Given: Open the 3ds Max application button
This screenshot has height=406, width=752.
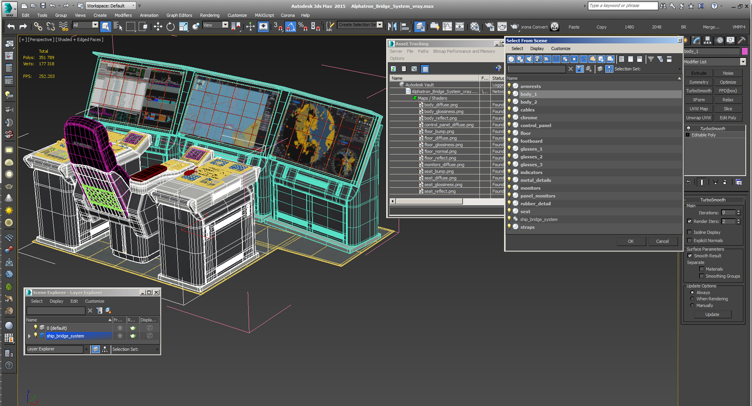Looking at the screenshot, I should point(9,9).
